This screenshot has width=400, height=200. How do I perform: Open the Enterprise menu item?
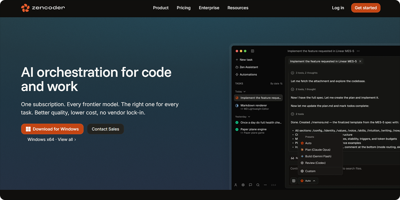[x=209, y=8]
